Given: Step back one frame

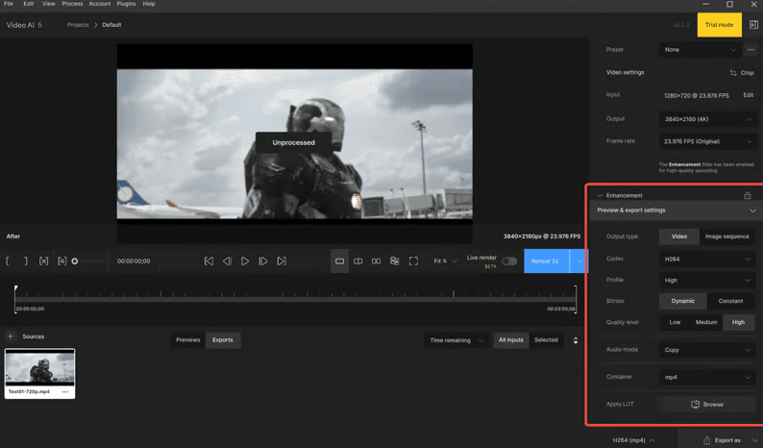Looking at the screenshot, I should coord(227,261).
